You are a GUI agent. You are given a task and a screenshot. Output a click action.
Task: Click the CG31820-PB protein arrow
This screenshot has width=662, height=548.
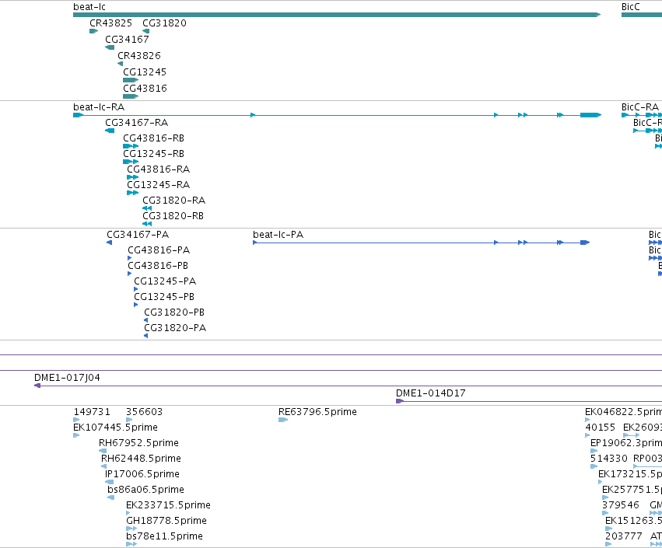145,320
